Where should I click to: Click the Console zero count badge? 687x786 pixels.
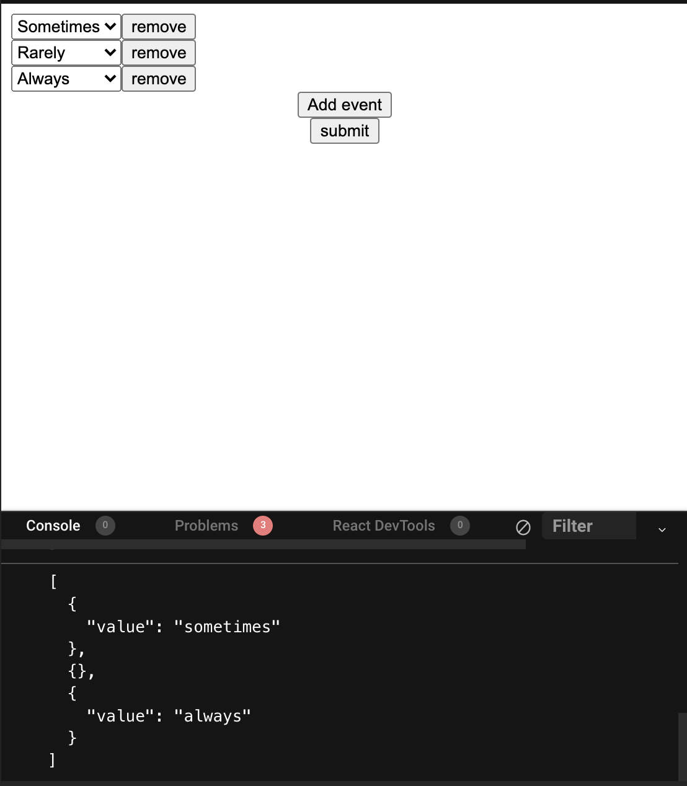105,526
